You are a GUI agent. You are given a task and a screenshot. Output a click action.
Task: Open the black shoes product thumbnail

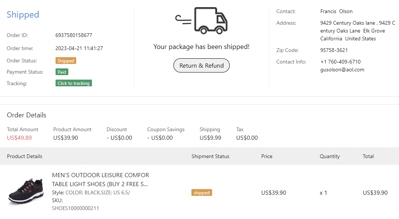click(x=26, y=191)
